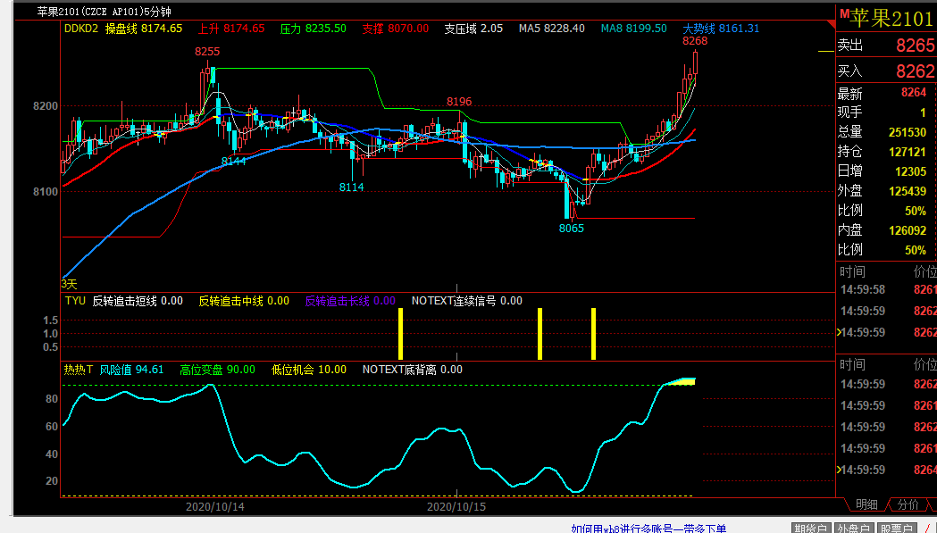Open the 明细 tab
The width and height of the screenshot is (937, 533).
(x=867, y=504)
